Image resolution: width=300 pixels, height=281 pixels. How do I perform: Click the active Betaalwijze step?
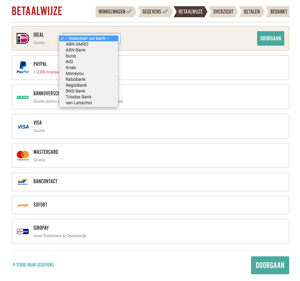[191, 12]
